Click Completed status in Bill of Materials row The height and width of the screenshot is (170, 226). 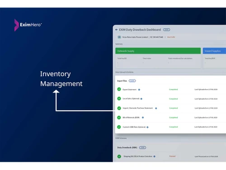click(x=174, y=117)
